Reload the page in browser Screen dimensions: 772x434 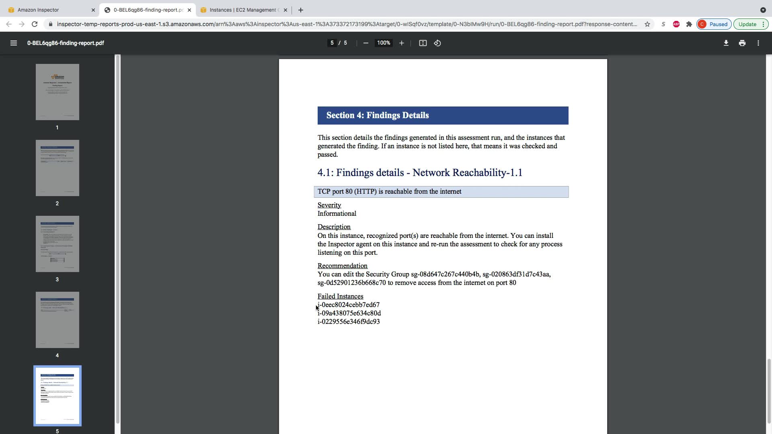pos(35,24)
